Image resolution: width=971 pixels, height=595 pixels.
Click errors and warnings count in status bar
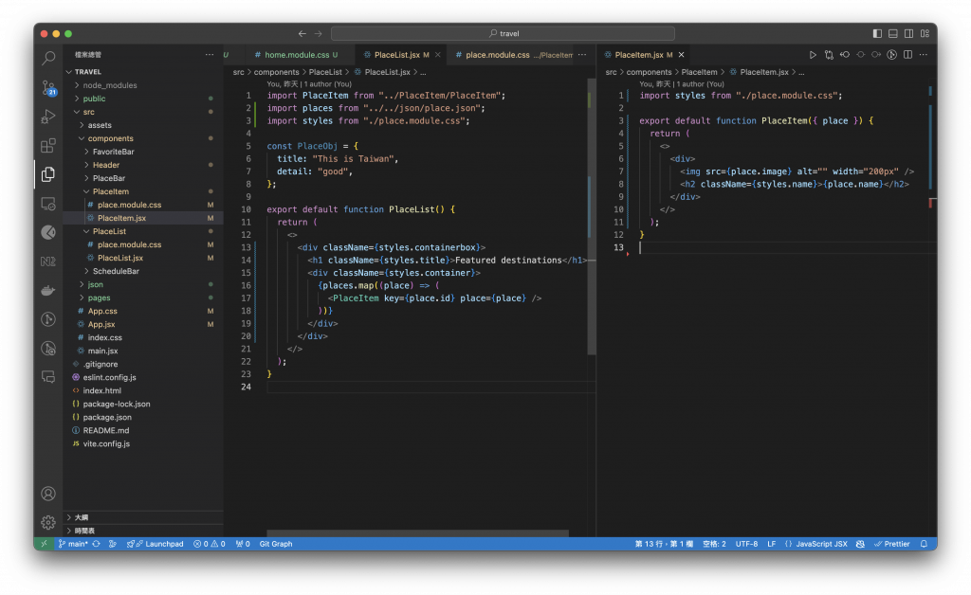coord(210,544)
